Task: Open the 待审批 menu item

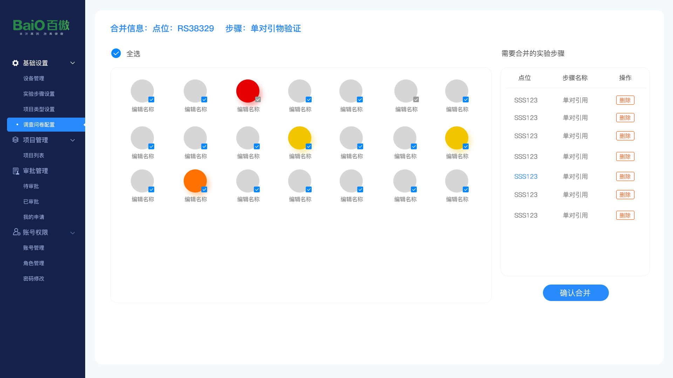Action: pos(31,186)
